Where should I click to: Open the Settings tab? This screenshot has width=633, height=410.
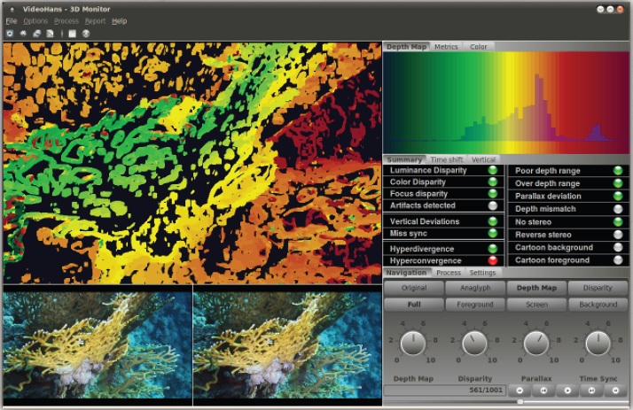click(482, 273)
